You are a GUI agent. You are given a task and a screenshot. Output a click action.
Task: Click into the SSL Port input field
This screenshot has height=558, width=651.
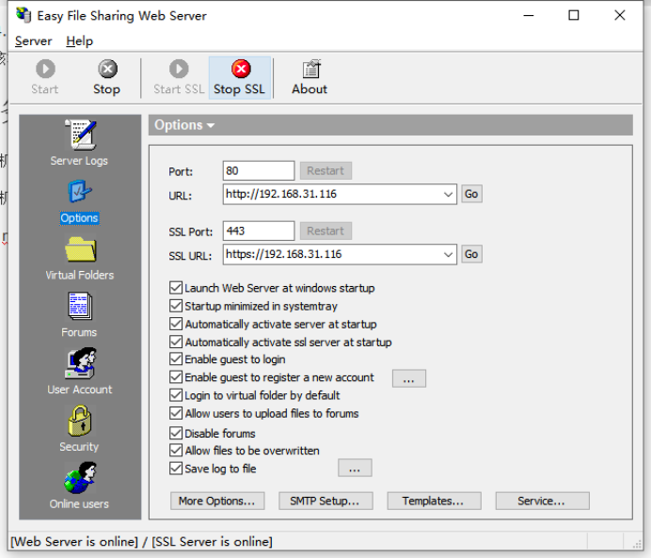259,231
